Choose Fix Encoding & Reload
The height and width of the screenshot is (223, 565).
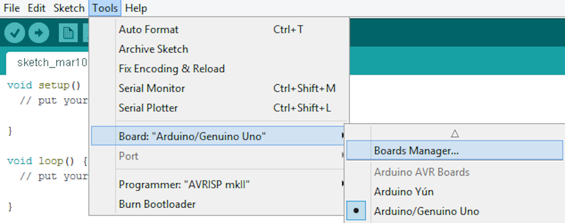[172, 69]
